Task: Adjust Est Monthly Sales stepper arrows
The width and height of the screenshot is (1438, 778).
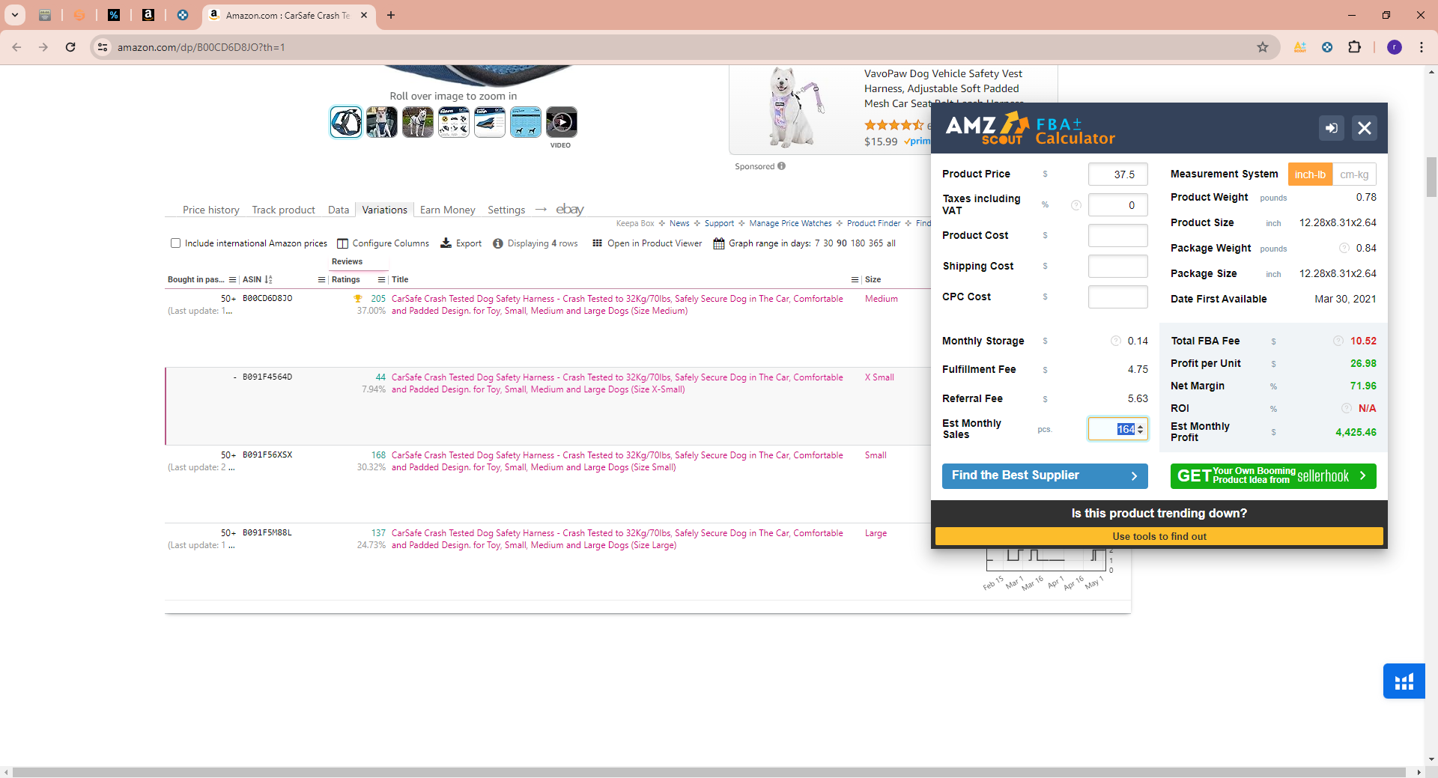Action: click(1141, 430)
